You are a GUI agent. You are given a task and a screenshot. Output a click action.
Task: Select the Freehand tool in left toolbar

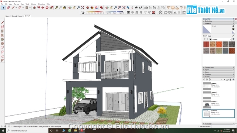pos(2,27)
